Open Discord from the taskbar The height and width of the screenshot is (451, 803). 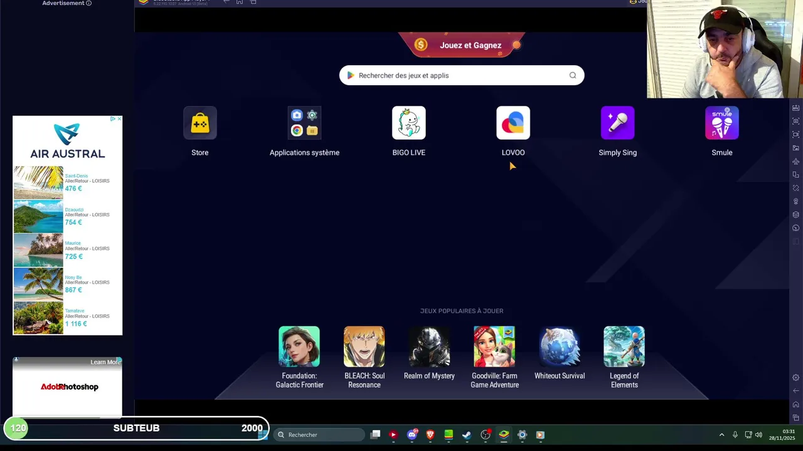coord(412,435)
